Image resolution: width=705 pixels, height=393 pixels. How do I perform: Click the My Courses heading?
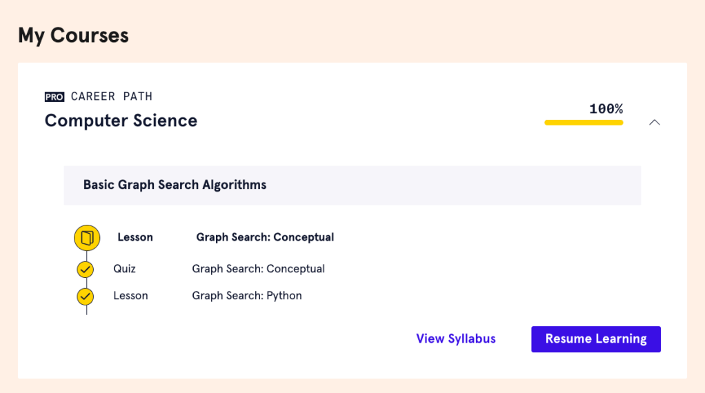(73, 35)
